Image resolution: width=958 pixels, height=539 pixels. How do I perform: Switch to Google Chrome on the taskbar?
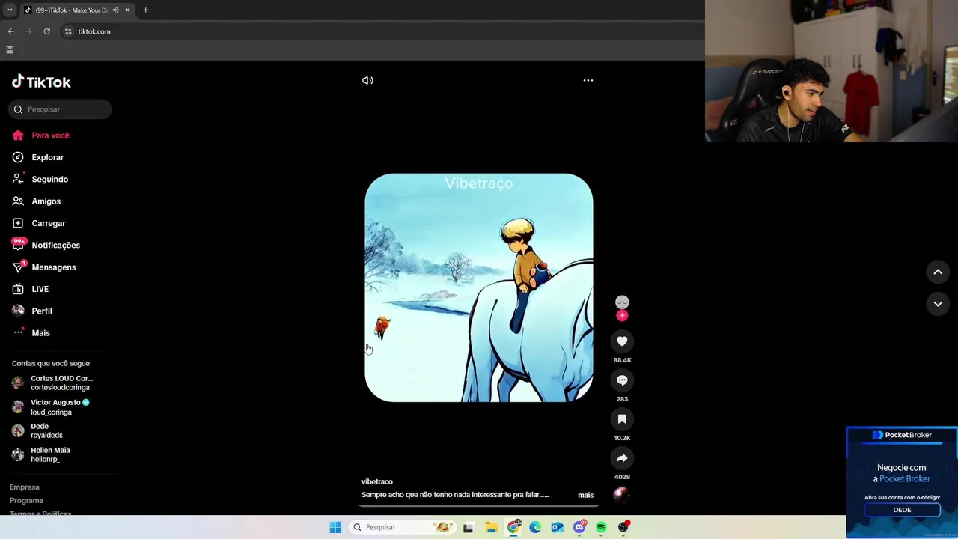(513, 527)
